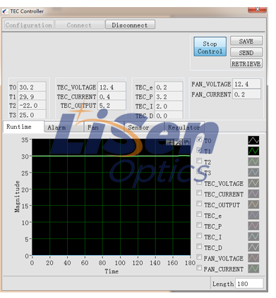Click the RETRIEVE button
Screen dimensions: 276x298
click(x=246, y=63)
